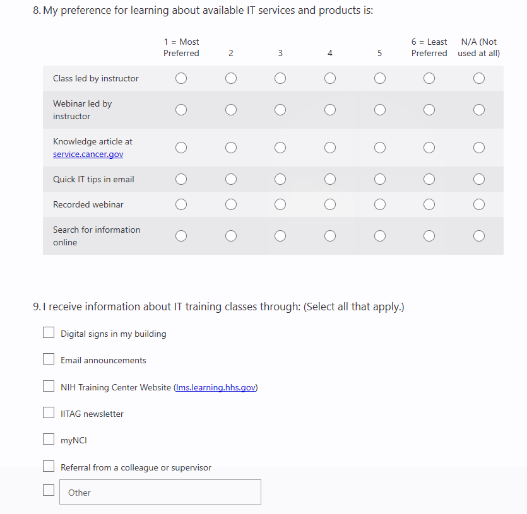Check 'Referral from a colleague or supervisor'

coord(49,466)
